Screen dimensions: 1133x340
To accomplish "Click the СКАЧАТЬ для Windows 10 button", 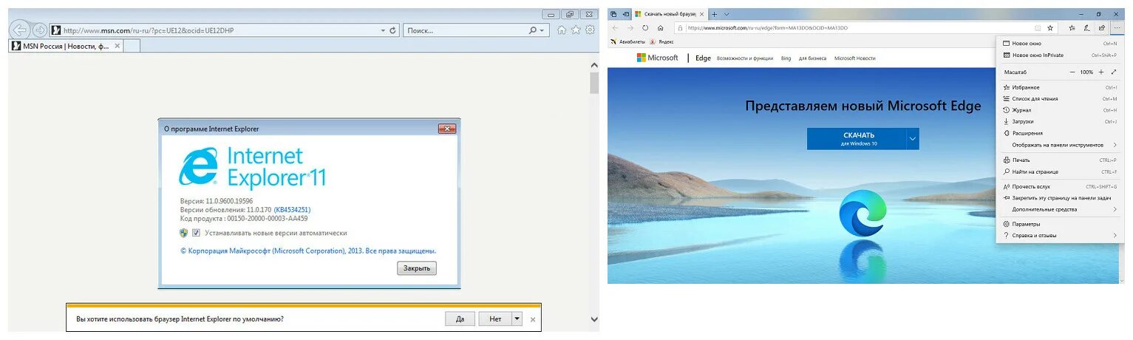I will [x=856, y=139].
